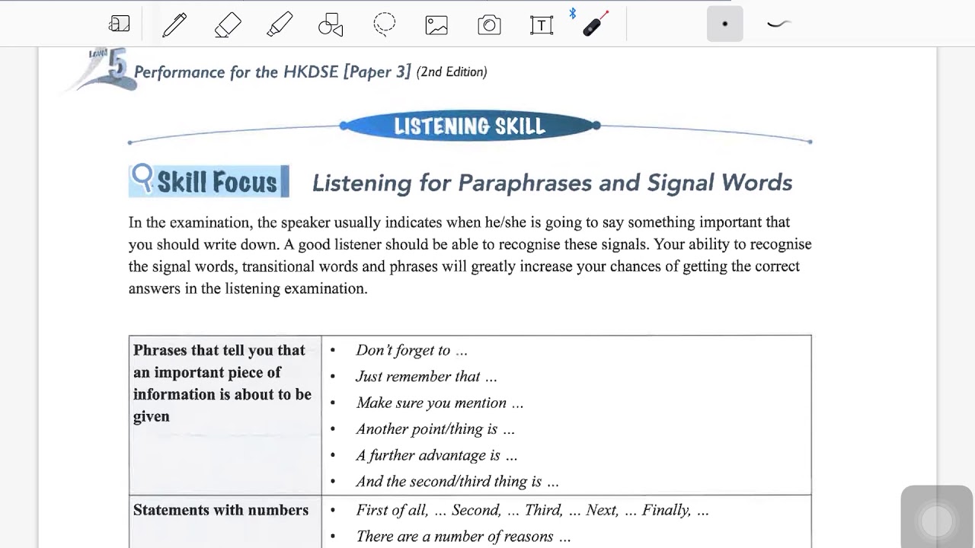975x548 pixels.
Task: Click the LISTENING SKILL banner heading
Action: [469, 126]
